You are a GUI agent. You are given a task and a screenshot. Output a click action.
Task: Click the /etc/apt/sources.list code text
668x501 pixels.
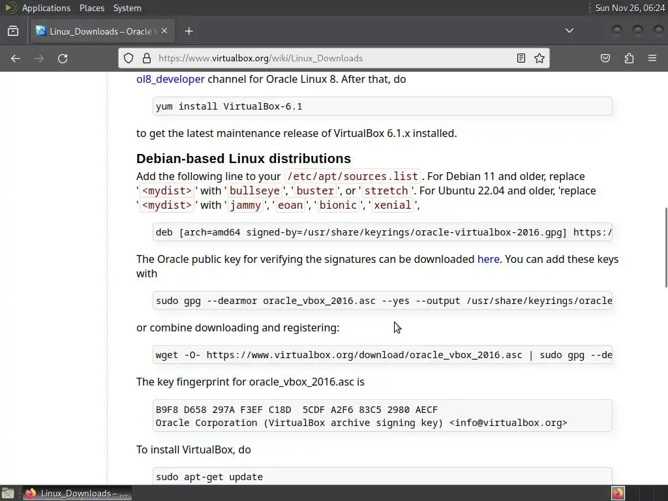click(352, 176)
